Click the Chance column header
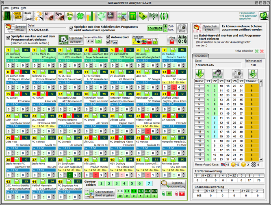 (x=251, y=81)
